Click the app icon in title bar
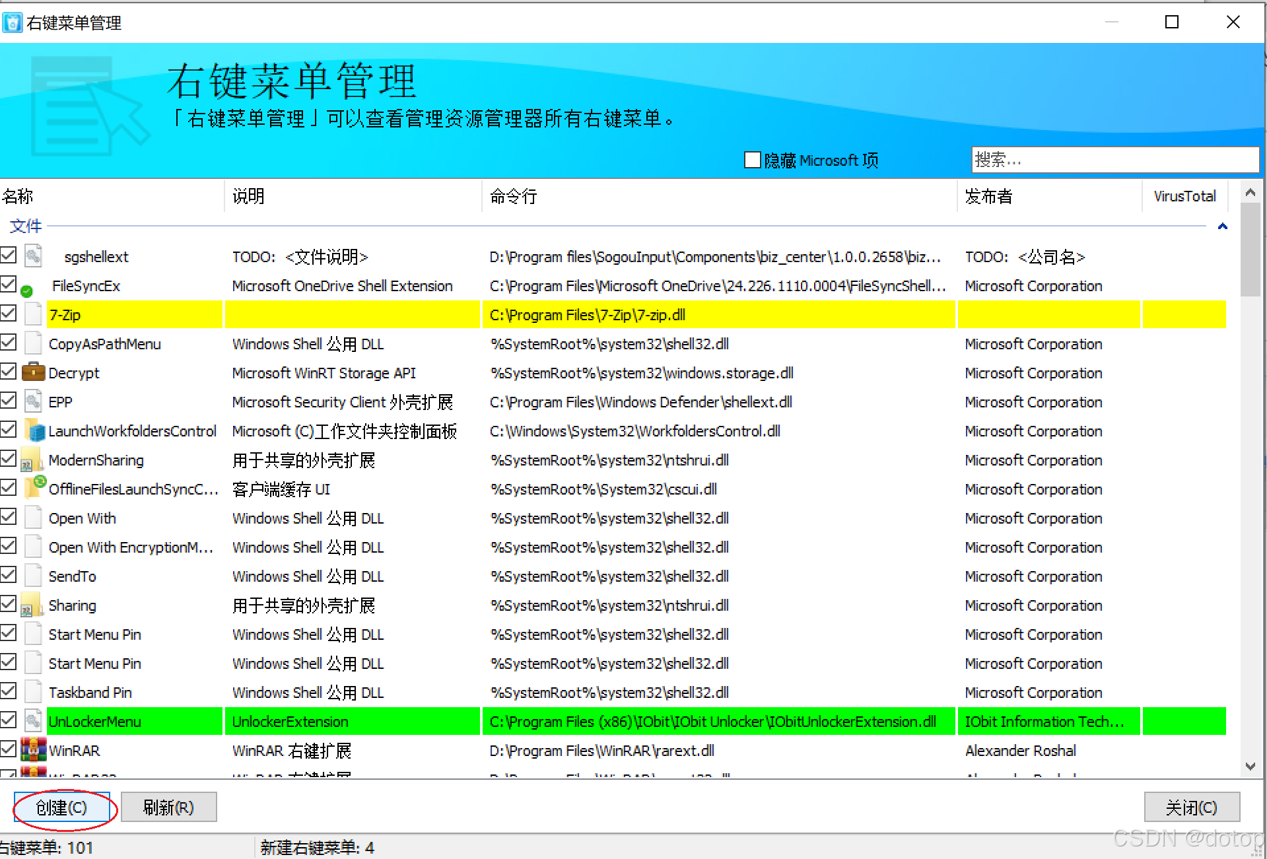Viewport: 1267px width, 859px height. [12, 22]
